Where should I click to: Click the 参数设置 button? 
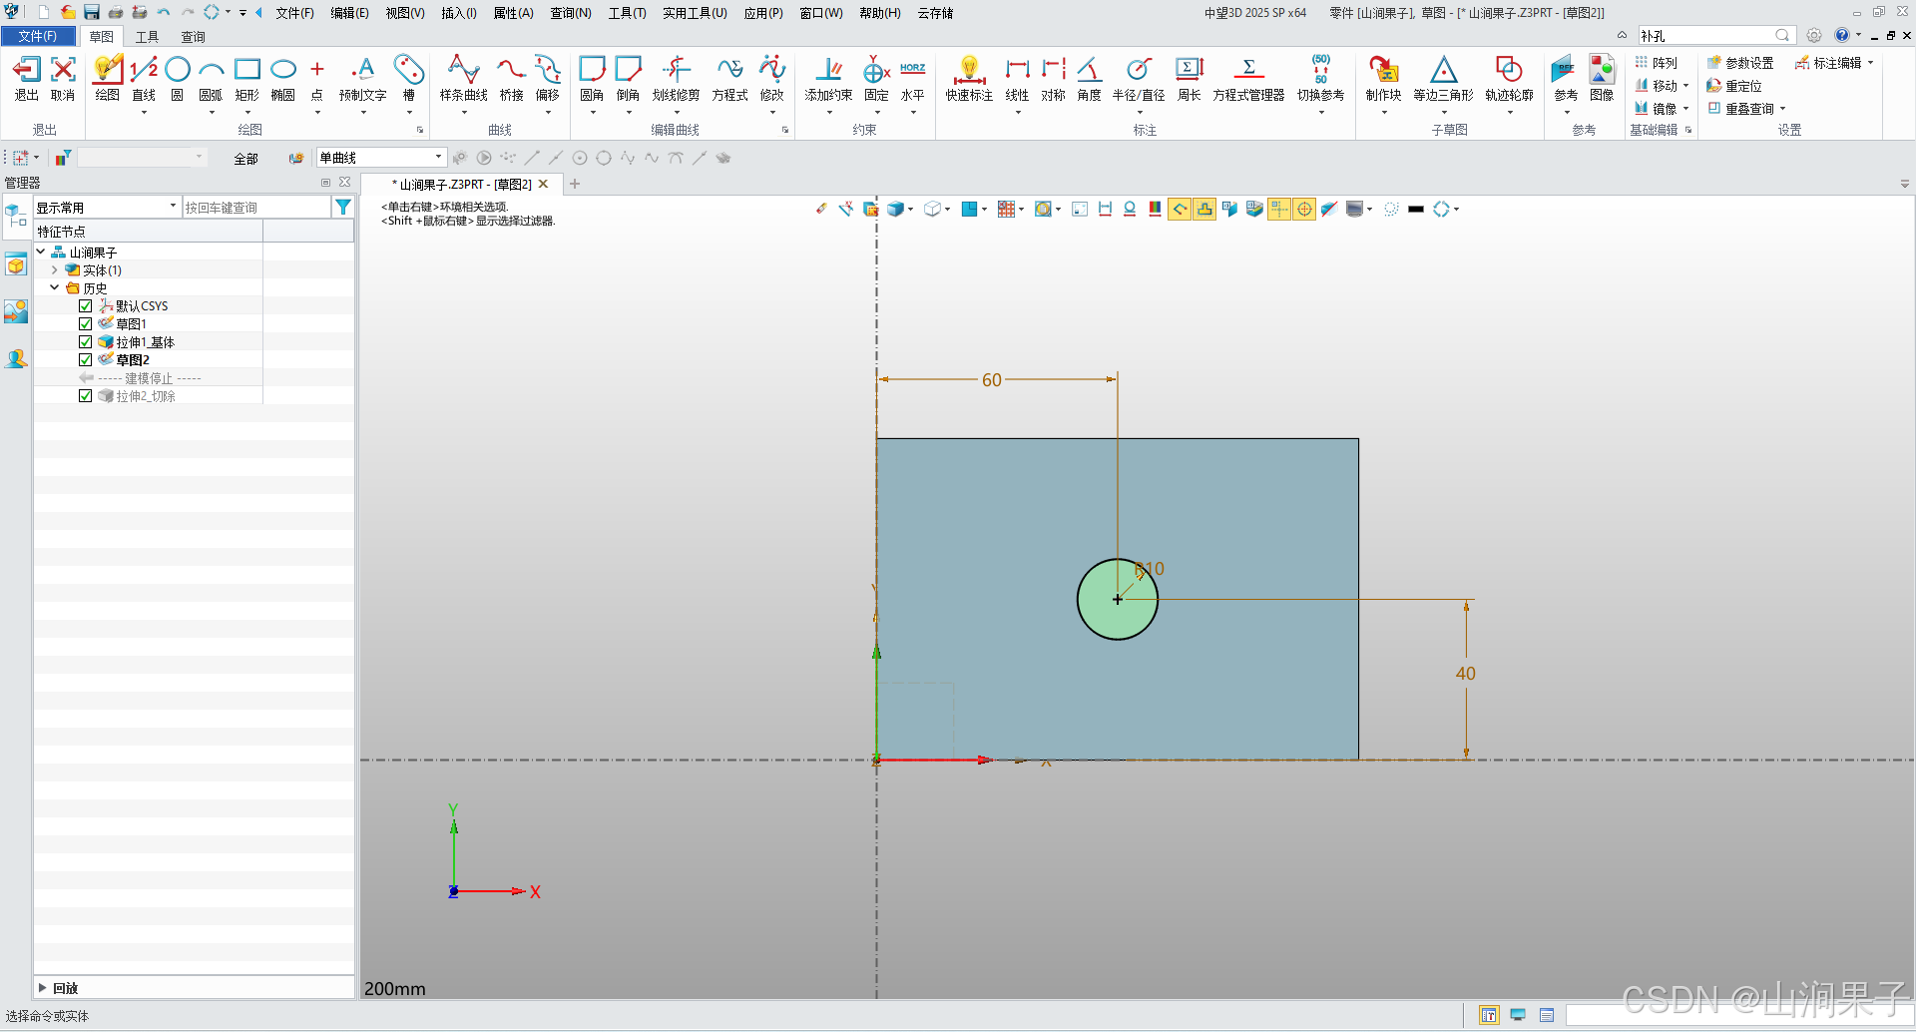point(1740,63)
